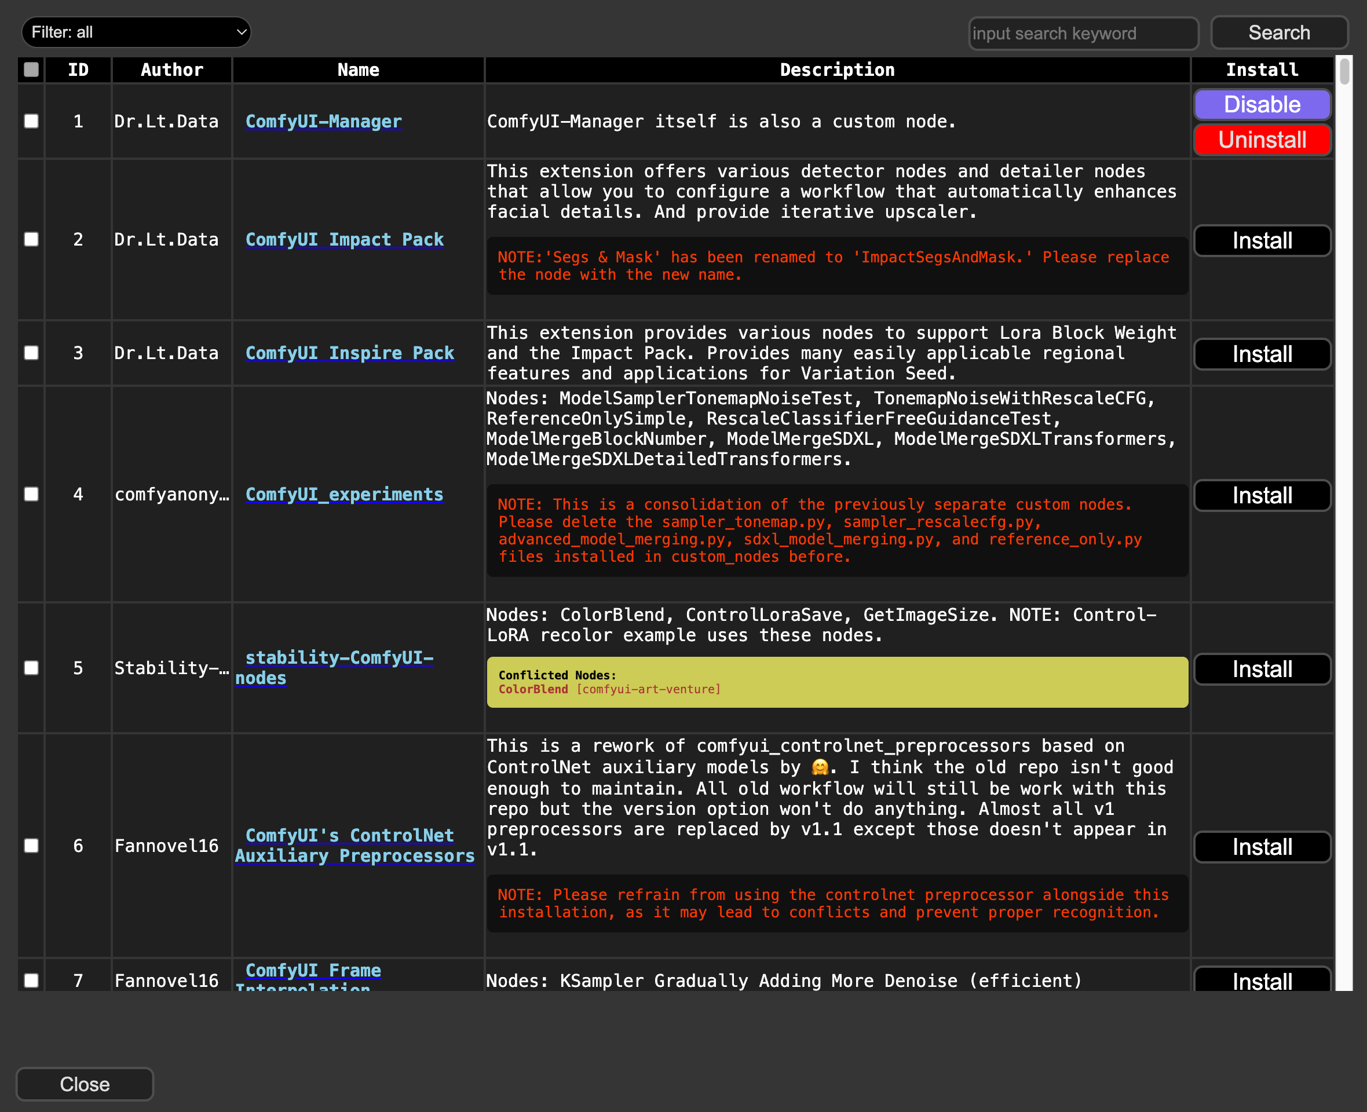Click 'ComfyUI-Manager itself is also a custom node.'

[x=721, y=121]
